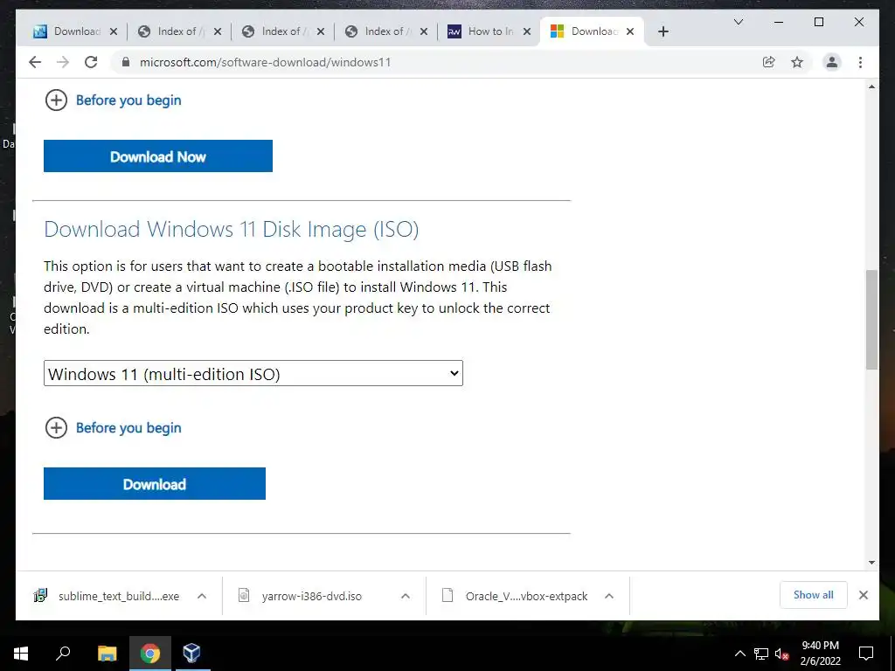Click the Download Now button
895x671 pixels.
158,156
